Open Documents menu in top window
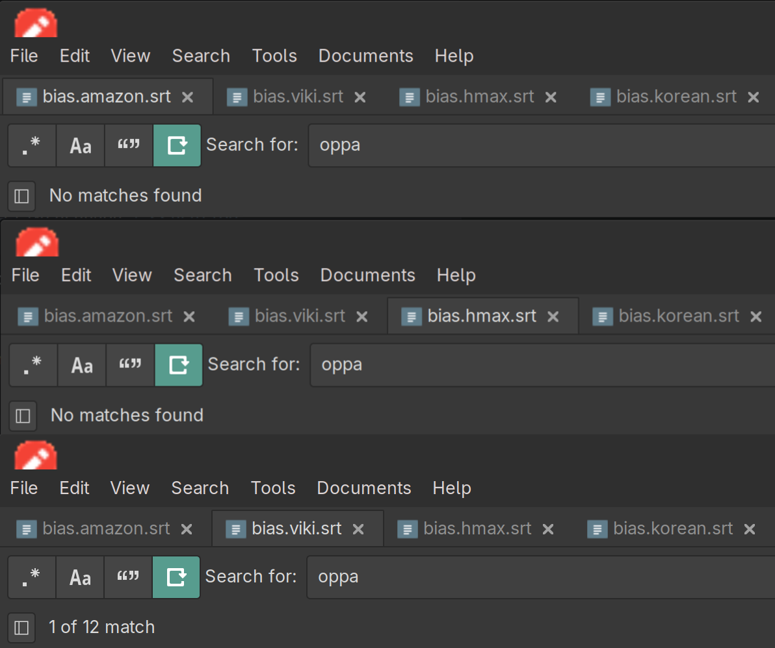Image resolution: width=775 pixels, height=648 pixels. [x=366, y=56]
